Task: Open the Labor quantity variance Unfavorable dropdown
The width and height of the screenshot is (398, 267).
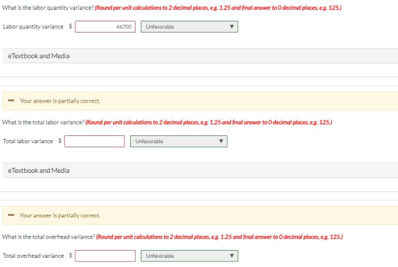Action: coord(189,26)
